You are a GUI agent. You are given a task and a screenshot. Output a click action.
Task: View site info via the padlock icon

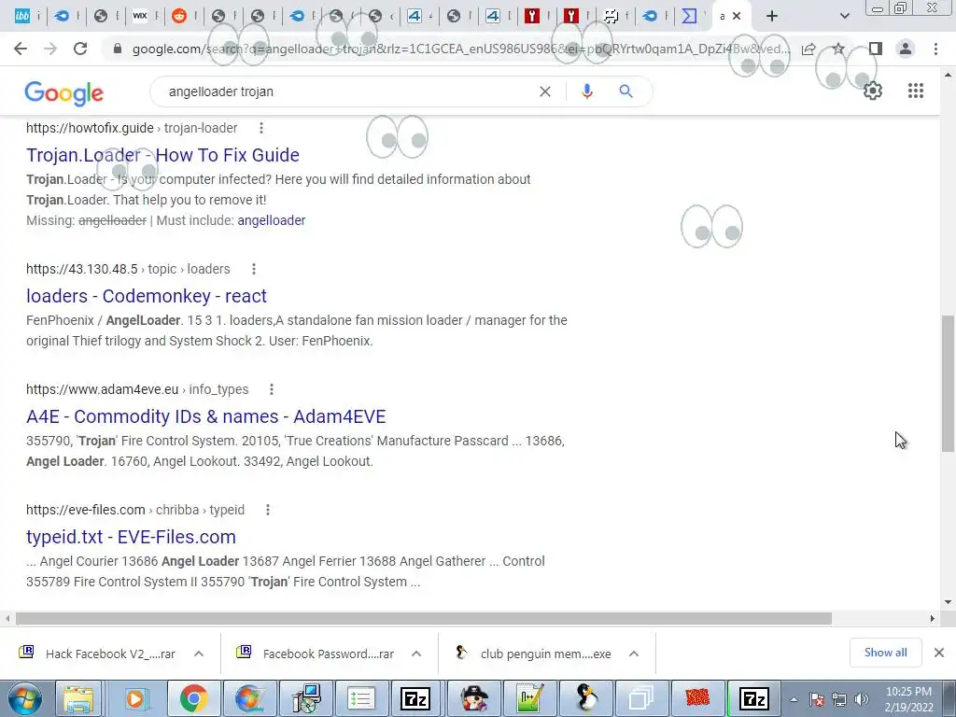118,49
